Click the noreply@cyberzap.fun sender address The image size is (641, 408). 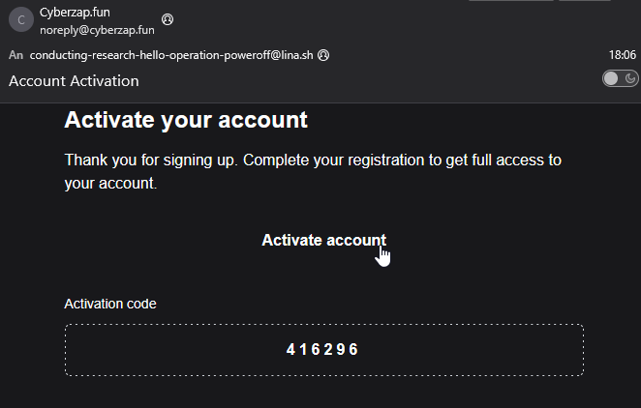click(x=97, y=30)
